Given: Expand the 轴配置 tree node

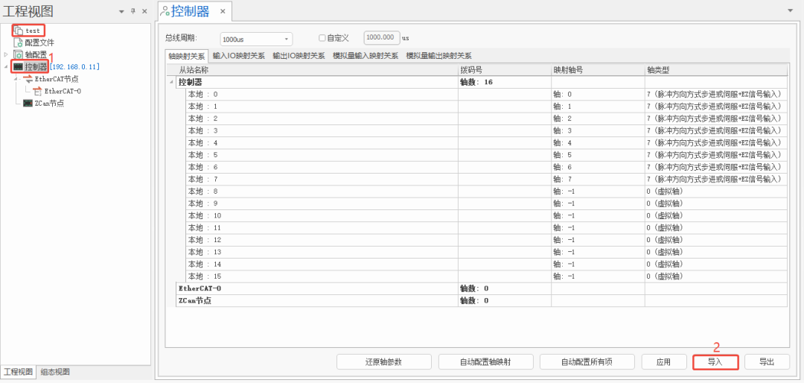Looking at the screenshot, I should [6, 54].
